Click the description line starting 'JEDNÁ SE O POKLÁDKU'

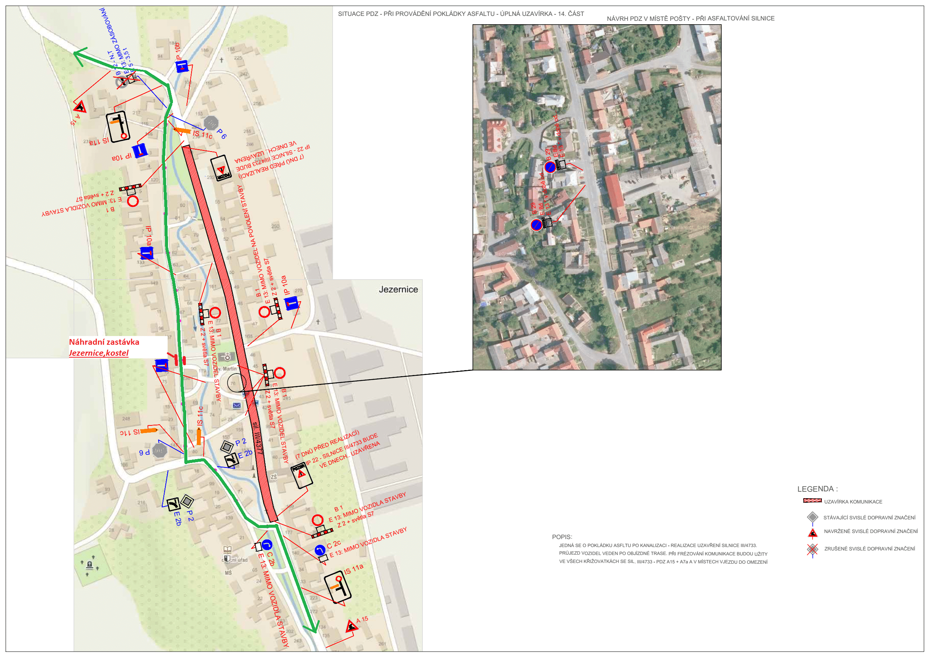(658, 545)
